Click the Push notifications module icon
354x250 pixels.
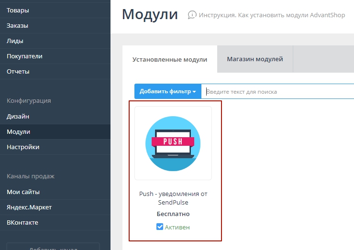pos(173,143)
